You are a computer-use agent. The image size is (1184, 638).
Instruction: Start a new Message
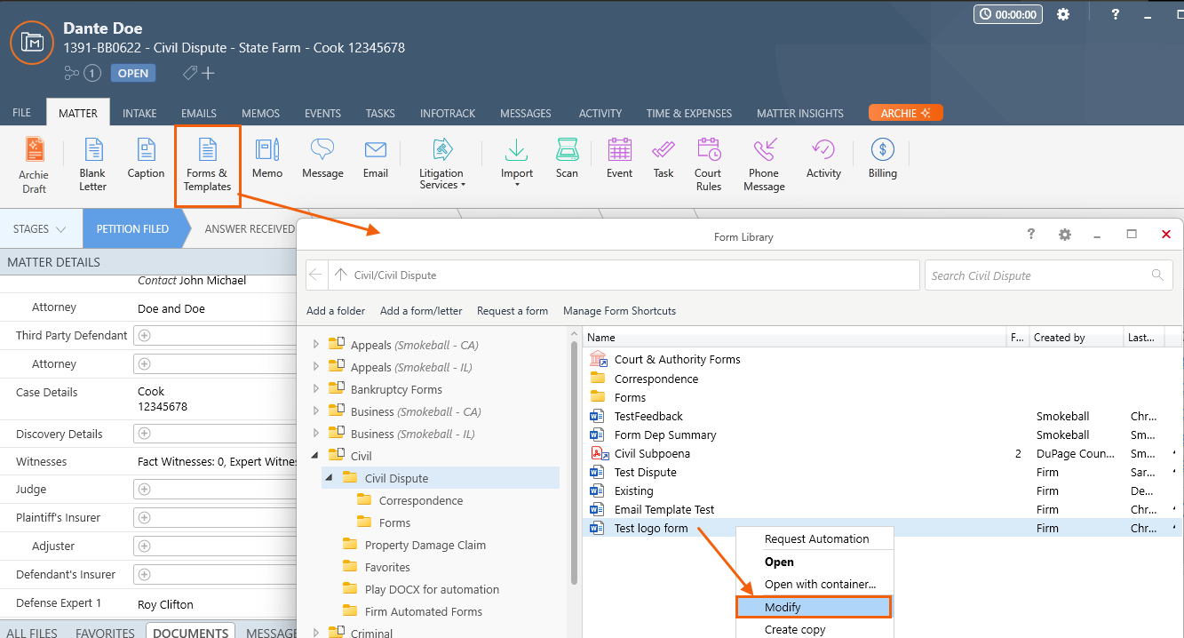point(322,159)
